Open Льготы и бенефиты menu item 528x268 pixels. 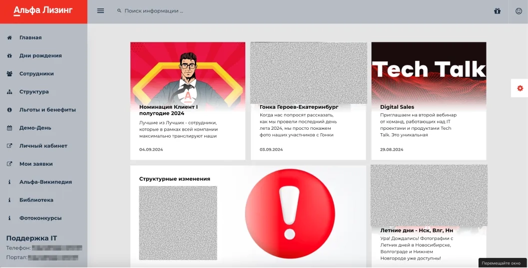click(x=47, y=110)
